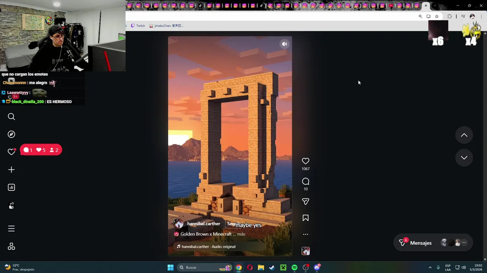Image resolution: width=487 pixels, height=273 pixels.
Task: Expand caption with más link
Action: pos(241,234)
